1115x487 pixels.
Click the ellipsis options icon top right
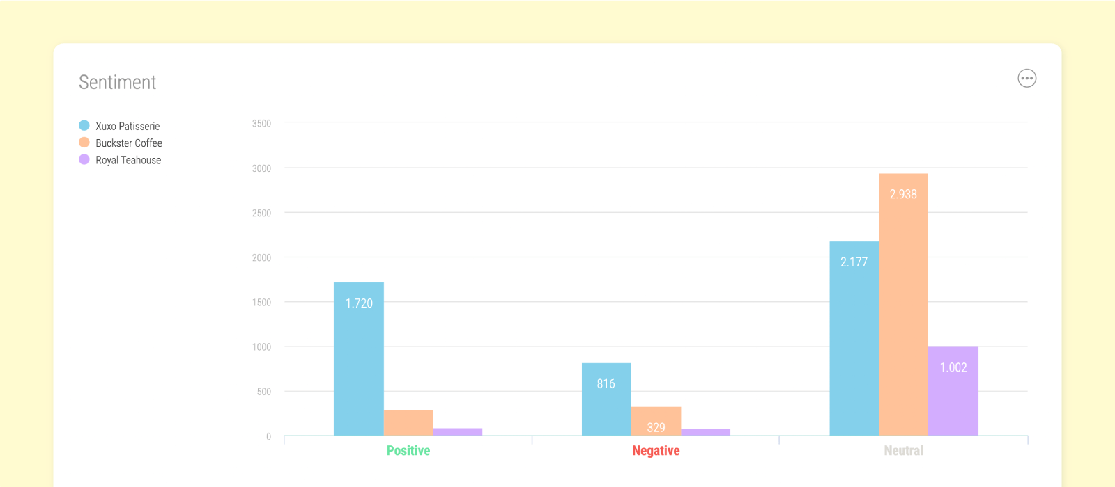pyautogui.click(x=1027, y=78)
